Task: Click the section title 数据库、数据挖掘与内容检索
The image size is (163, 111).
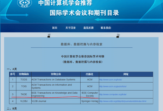Action: [x=81, y=44]
